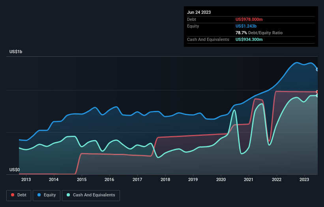Click the US$1b y-axis label
The width and height of the screenshot is (324, 207).
[16, 52]
